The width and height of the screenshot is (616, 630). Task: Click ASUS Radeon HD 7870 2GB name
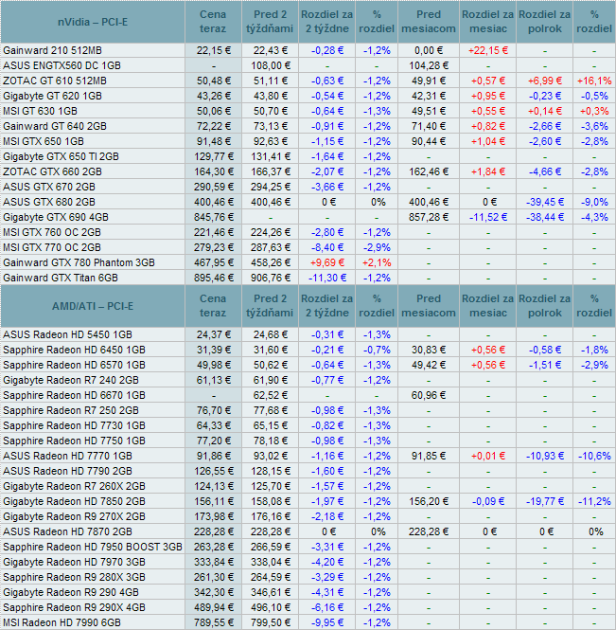[67, 532]
